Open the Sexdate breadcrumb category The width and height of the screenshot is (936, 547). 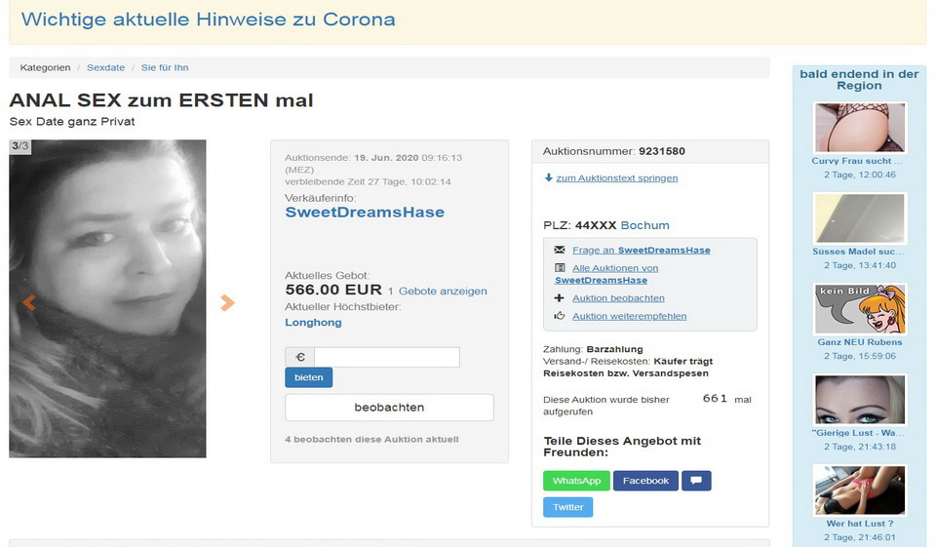(105, 67)
